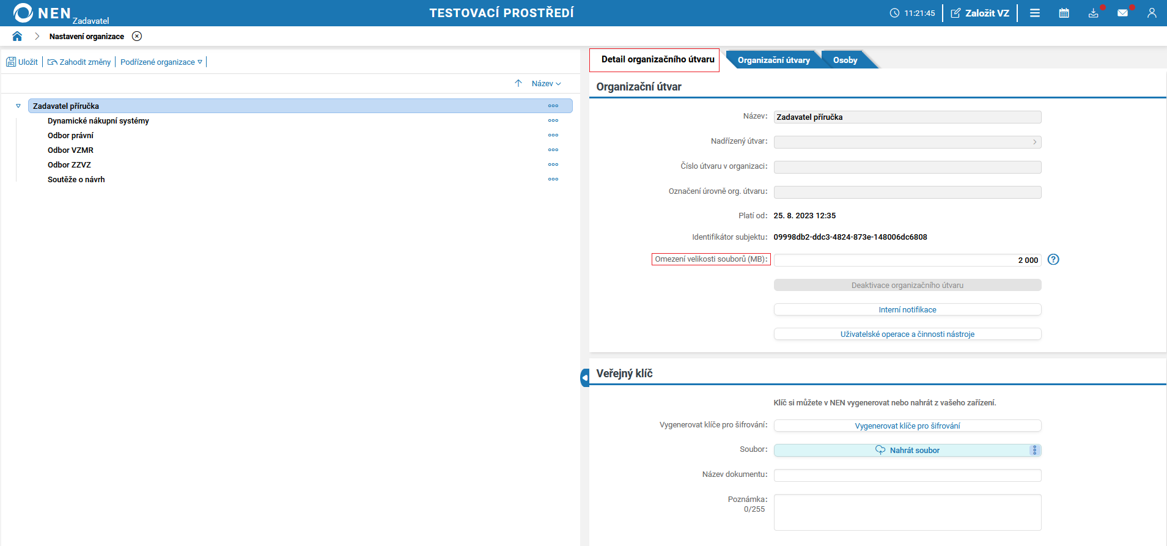Viewport: 1167px width, 546px height.
Task: Click the Název input field
Action: coord(907,117)
